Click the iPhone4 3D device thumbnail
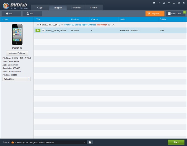This screenshot has width=187, height=146. tap(17, 34)
